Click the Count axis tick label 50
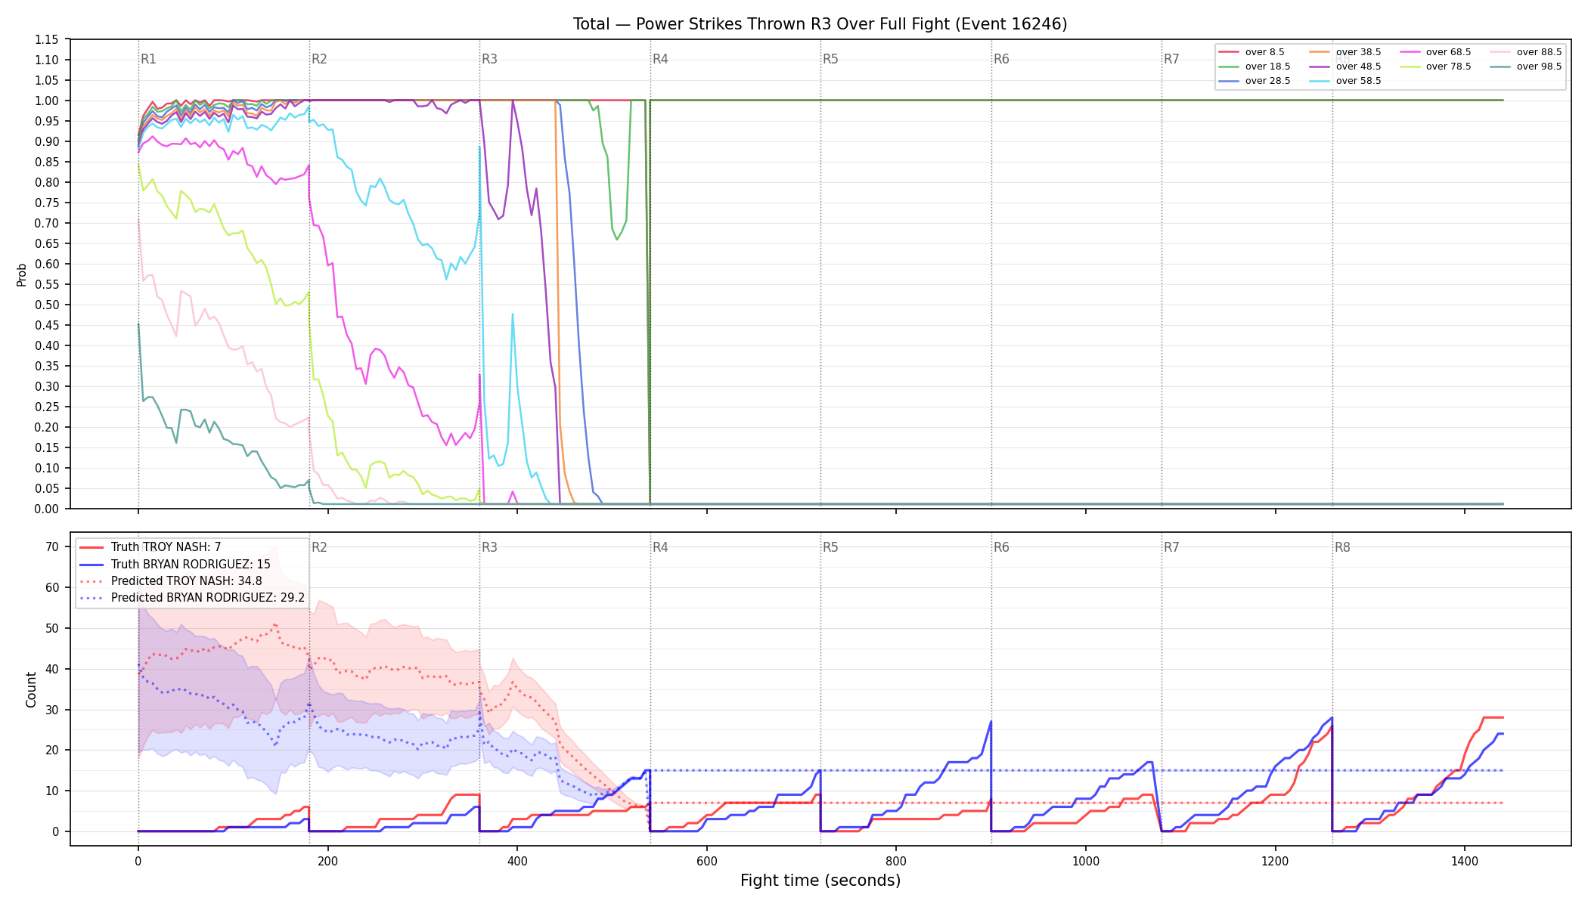The width and height of the screenshot is (1588, 907). click(52, 628)
